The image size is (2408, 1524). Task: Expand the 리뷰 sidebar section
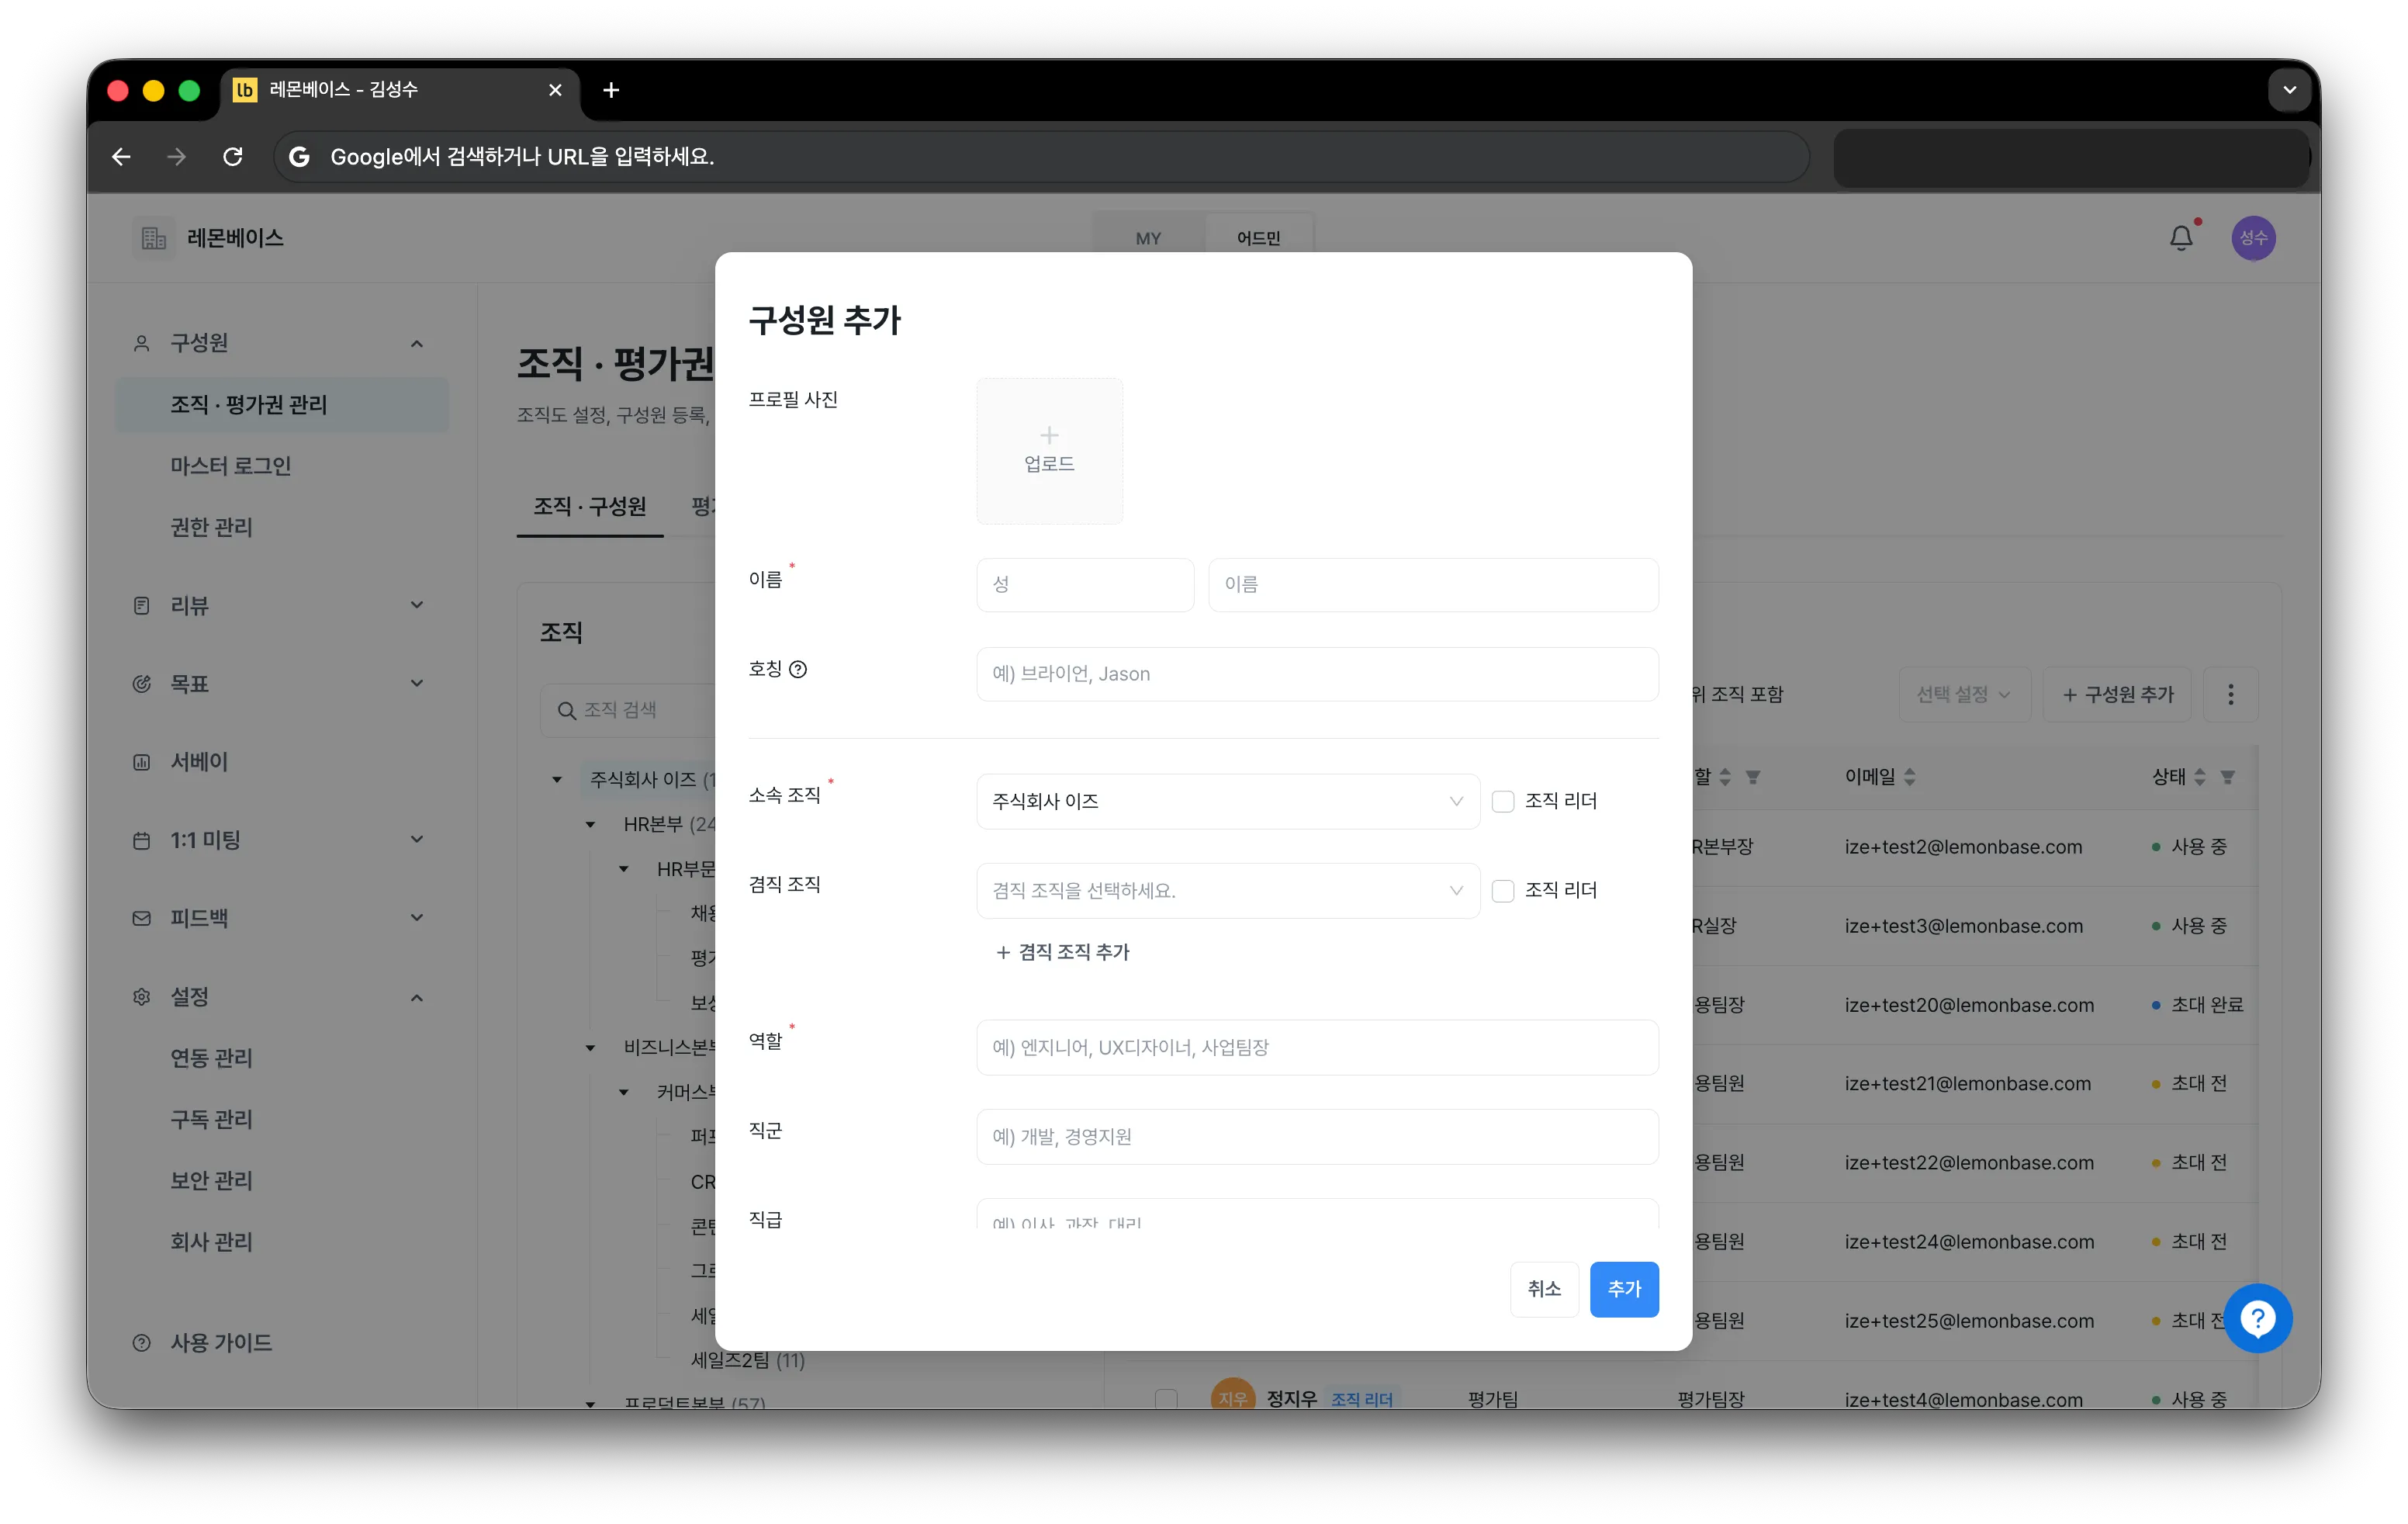417,605
